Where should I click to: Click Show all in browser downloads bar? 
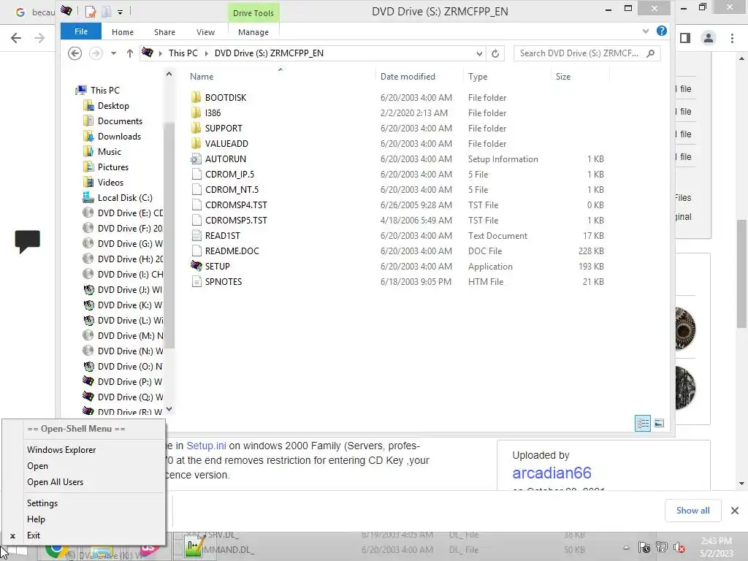[x=692, y=511]
